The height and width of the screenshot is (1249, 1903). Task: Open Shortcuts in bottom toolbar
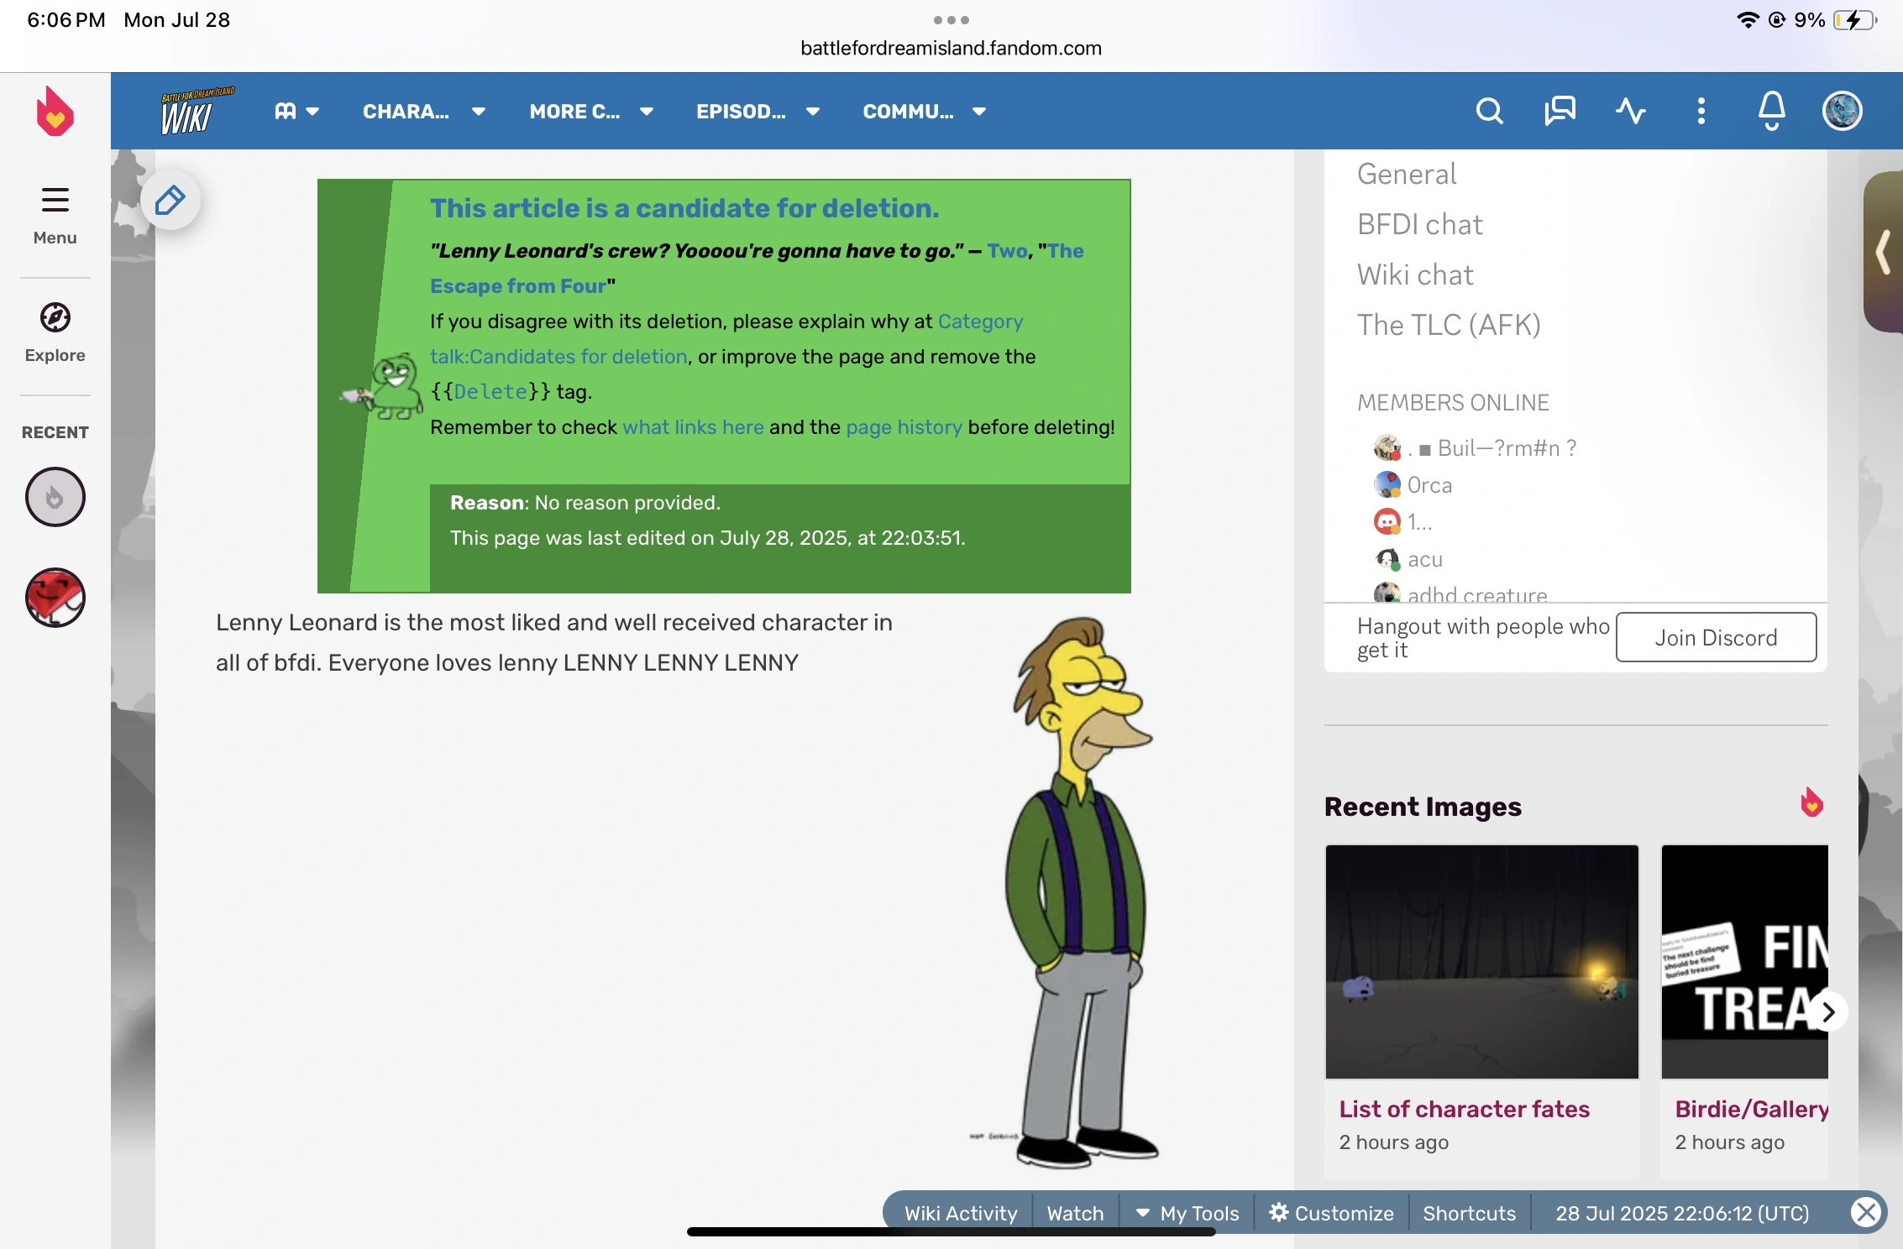pyautogui.click(x=1469, y=1213)
